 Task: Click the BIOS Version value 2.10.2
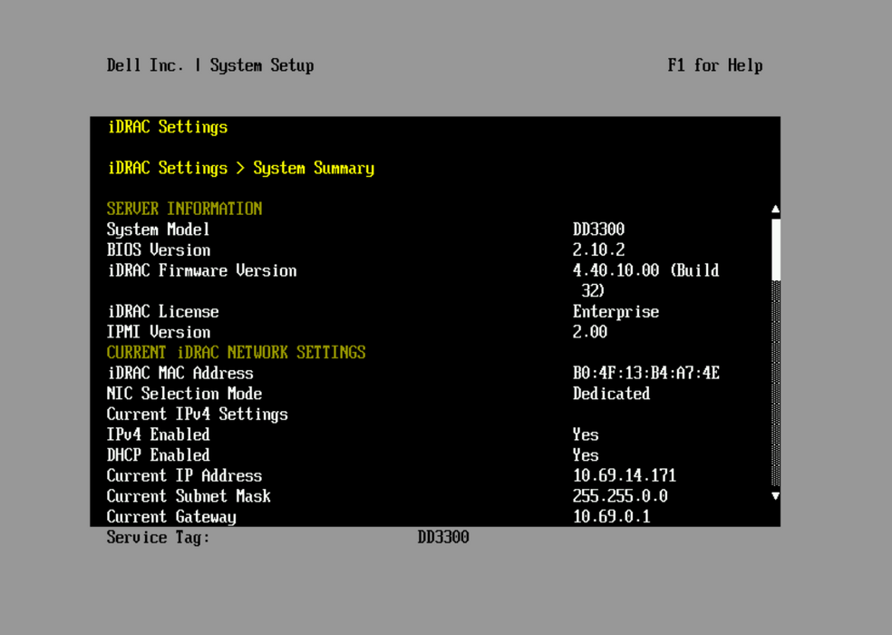[598, 249]
